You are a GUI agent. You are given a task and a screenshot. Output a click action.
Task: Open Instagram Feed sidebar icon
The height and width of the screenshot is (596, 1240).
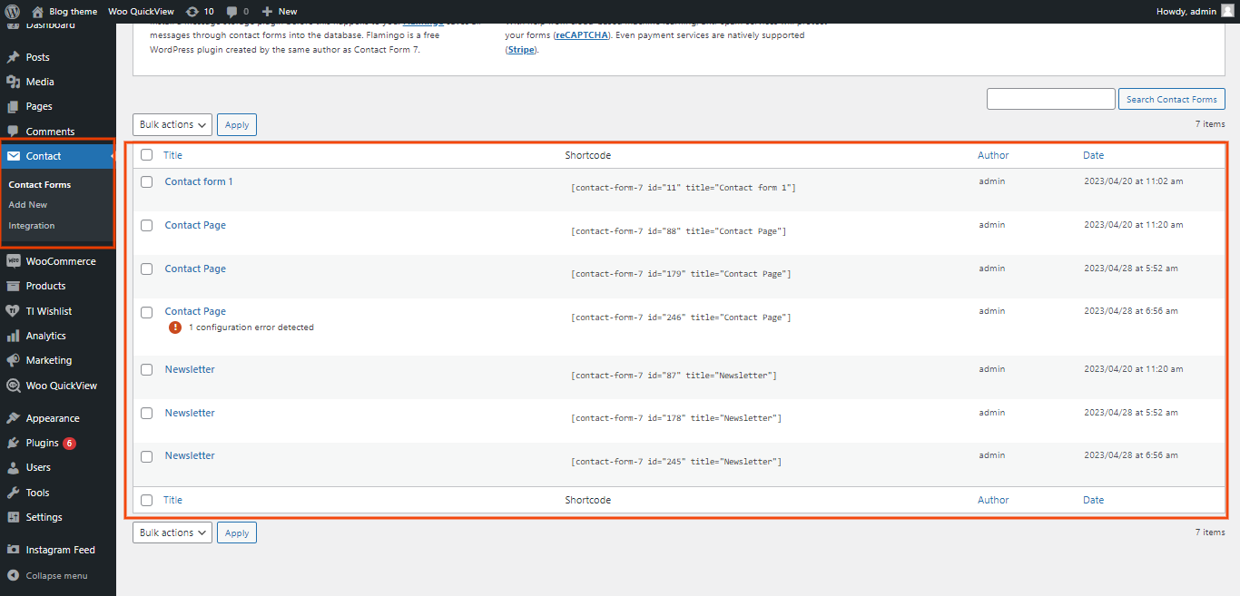click(13, 550)
